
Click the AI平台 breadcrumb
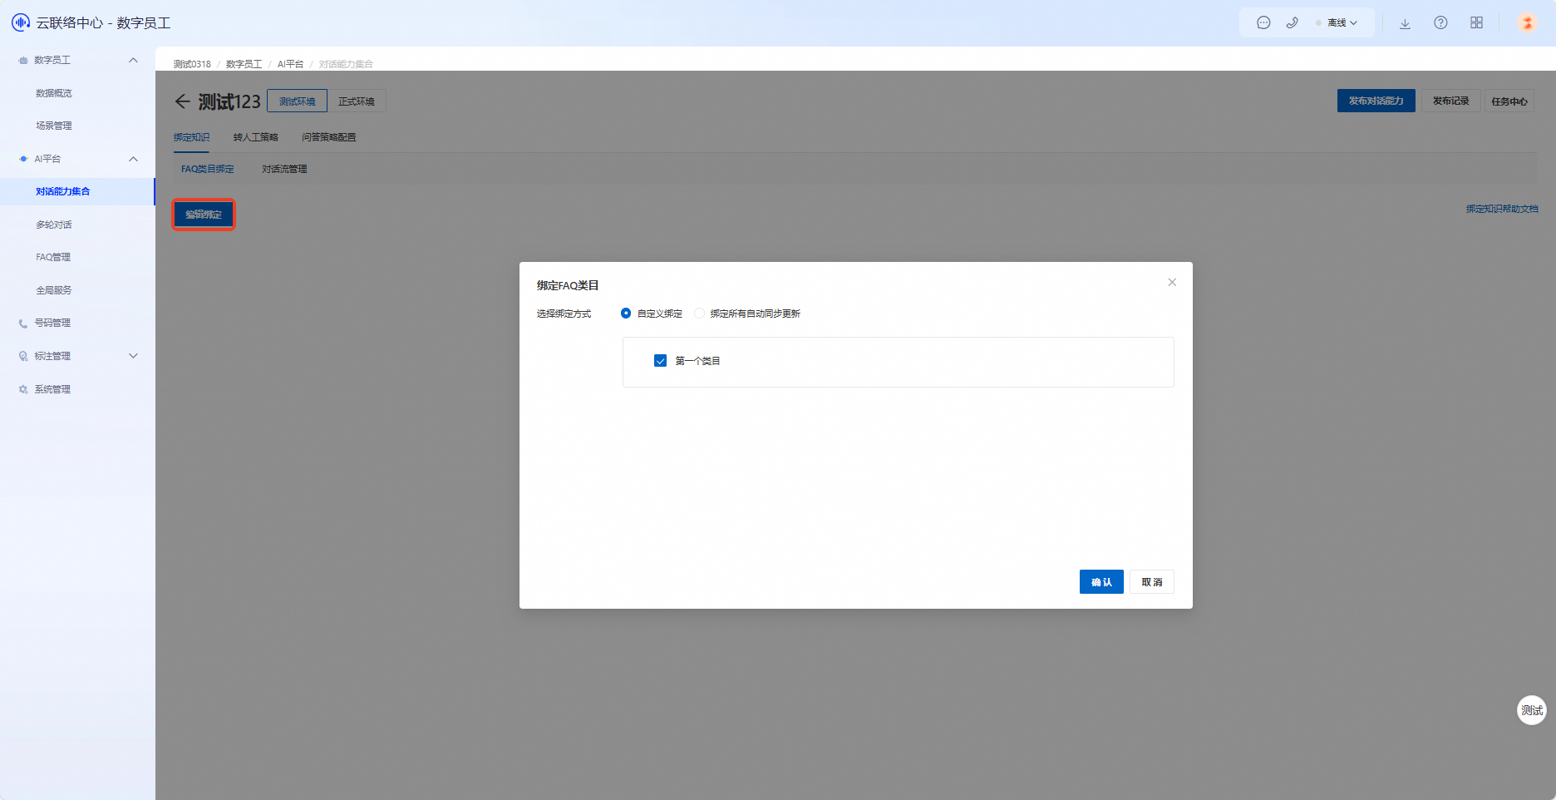(290, 64)
